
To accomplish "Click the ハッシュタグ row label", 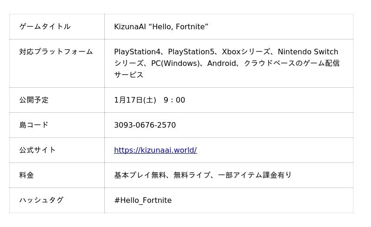I will [41, 200].
